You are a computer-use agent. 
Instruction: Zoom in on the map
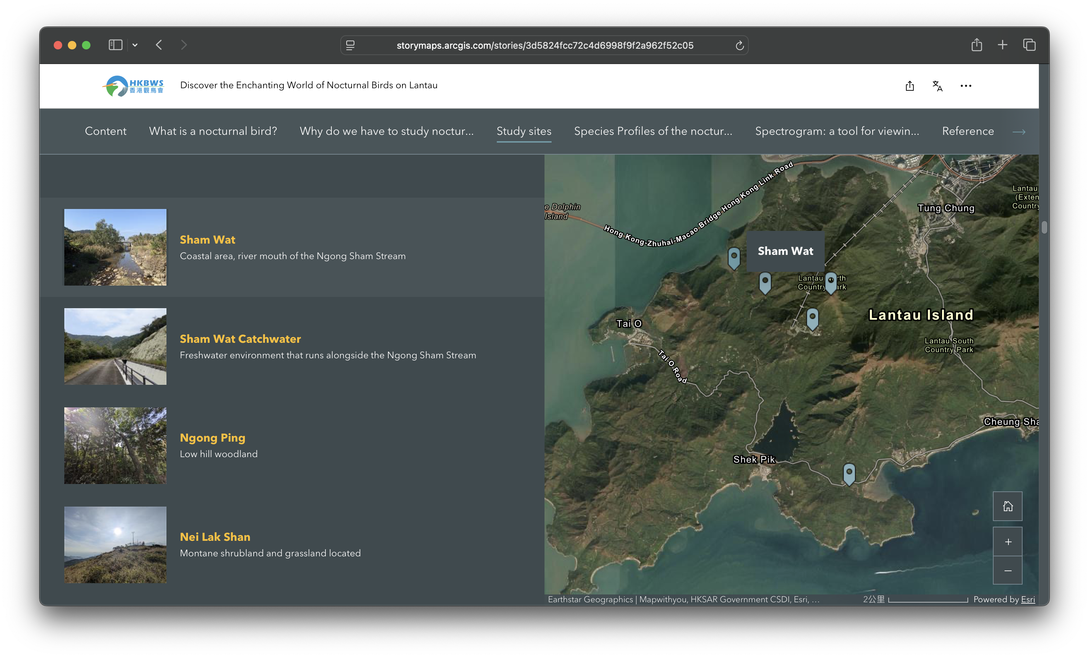click(1007, 542)
